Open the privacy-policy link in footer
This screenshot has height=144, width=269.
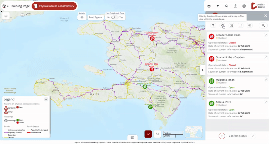181,142
